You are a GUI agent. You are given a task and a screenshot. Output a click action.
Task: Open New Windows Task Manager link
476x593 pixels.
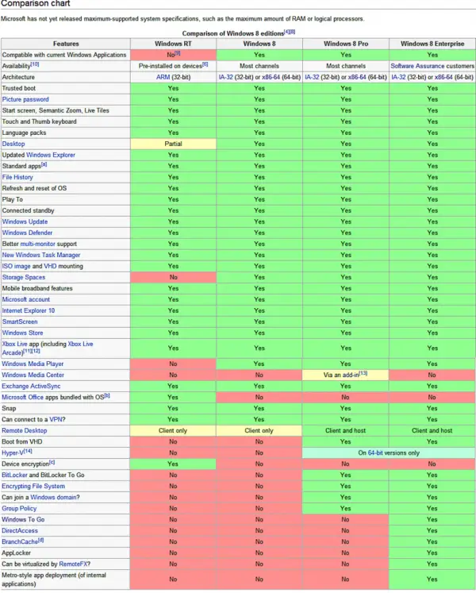41,255
